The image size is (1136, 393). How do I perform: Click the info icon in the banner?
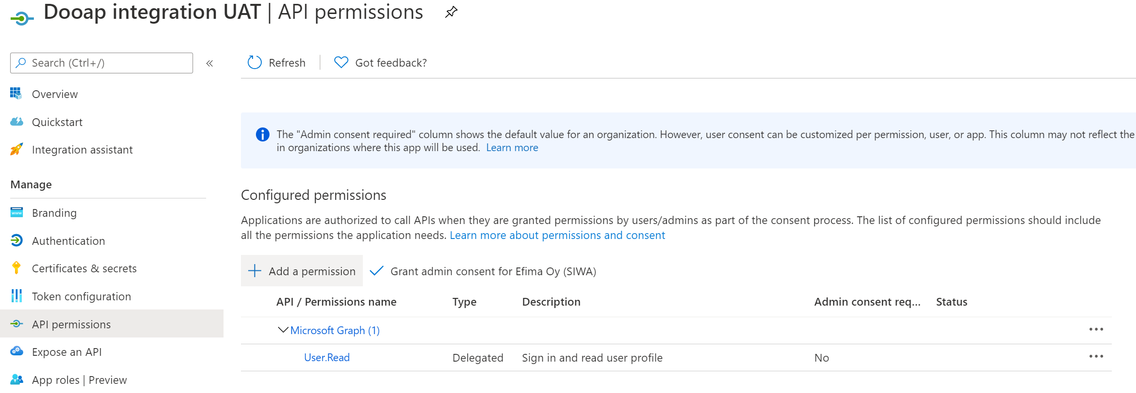pyautogui.click(x=262, y=134)
